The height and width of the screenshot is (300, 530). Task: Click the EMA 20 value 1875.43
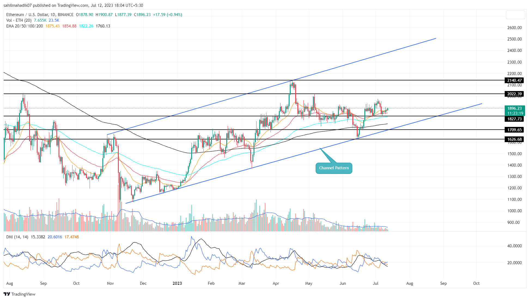(x=53, y=26)
